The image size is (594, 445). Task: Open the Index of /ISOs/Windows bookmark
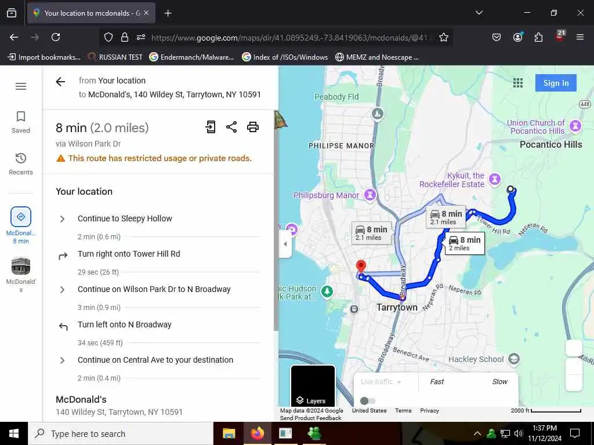(x=285, y=57)
